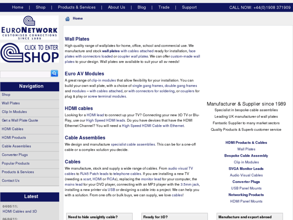Follow the with connectors for soldering link
The height and width of the screenshot is (220, 293).
pos(152,91)
